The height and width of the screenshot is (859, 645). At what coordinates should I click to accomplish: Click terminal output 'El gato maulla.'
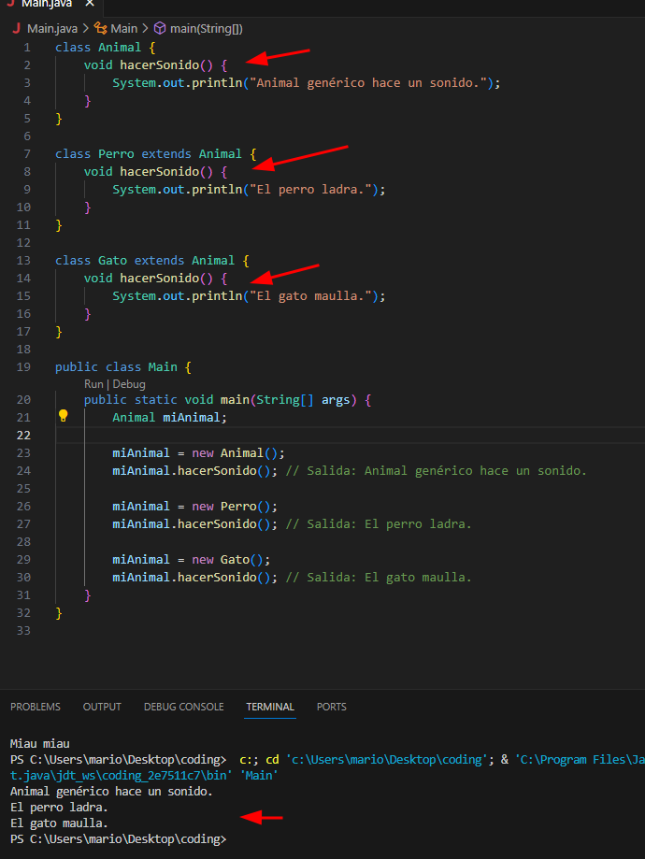[59, 823]
